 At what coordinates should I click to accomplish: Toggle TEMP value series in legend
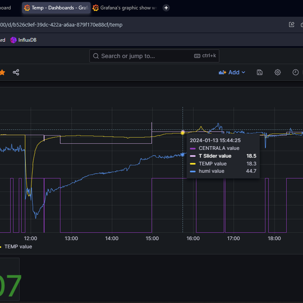[18, 246]
